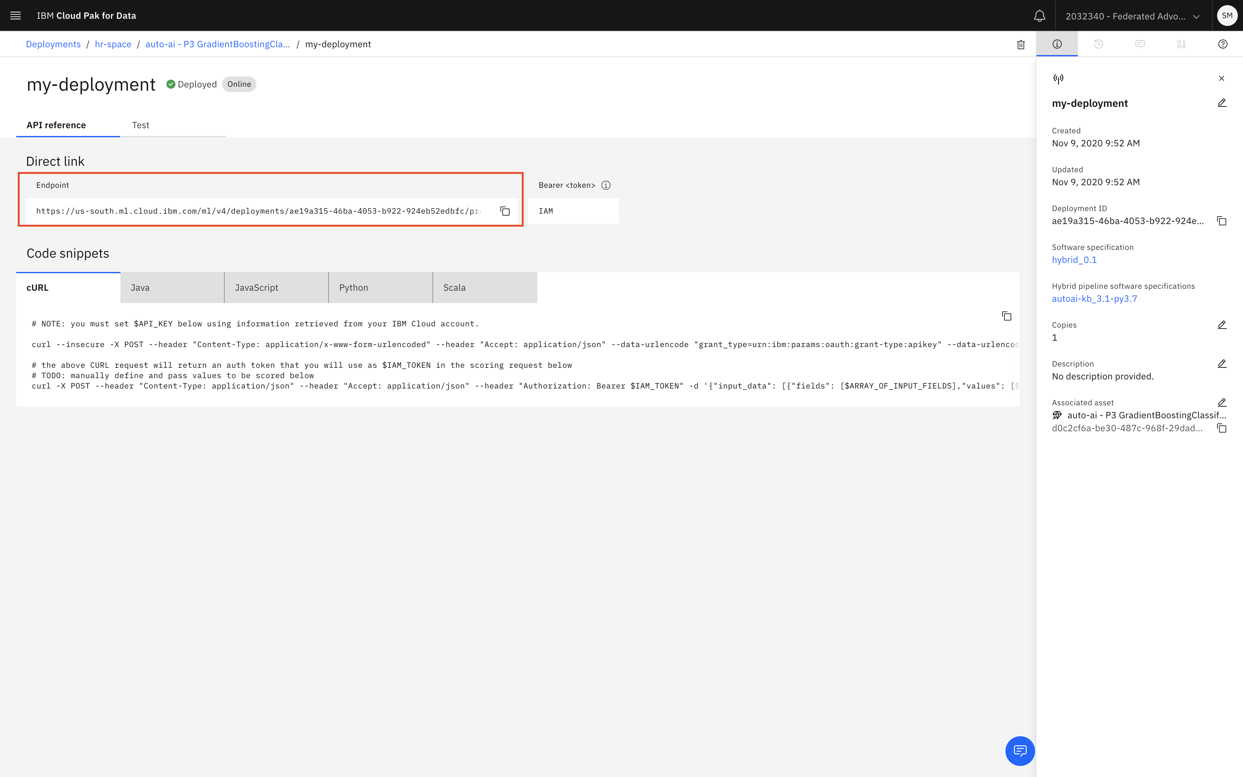Show Bearer token info tooltip

606,185
